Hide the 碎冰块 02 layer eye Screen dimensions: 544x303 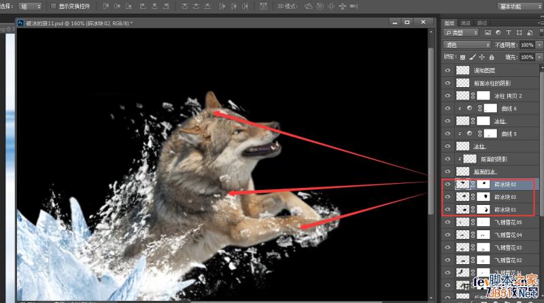coord(447,184)
